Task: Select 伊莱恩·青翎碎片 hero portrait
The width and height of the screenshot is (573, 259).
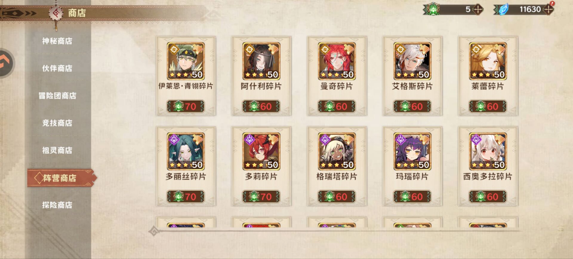Action: point(186,61)
